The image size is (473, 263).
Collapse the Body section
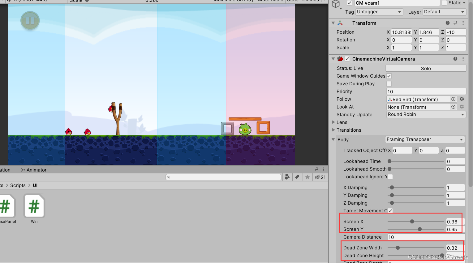click(333, 139)
